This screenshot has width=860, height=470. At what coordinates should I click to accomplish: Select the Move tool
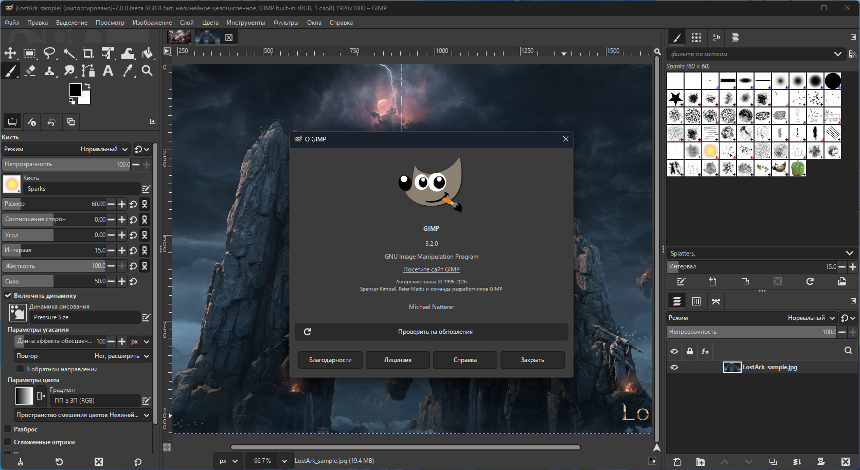coord(10,53)
